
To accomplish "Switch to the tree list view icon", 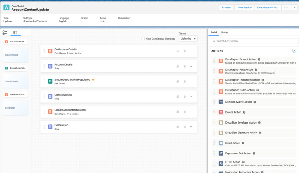I will (5, 32).
